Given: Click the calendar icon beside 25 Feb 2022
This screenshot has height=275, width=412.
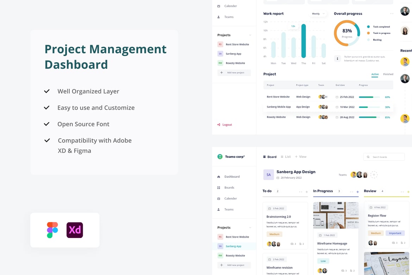Looking at the screenshot, I should (337, 97).
